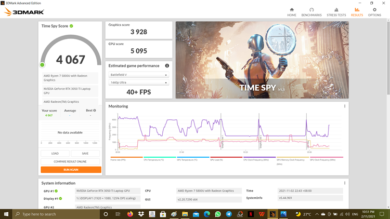Open Dropbox from the taskbar
390x219 pixels.
click(x=141, y=214)
